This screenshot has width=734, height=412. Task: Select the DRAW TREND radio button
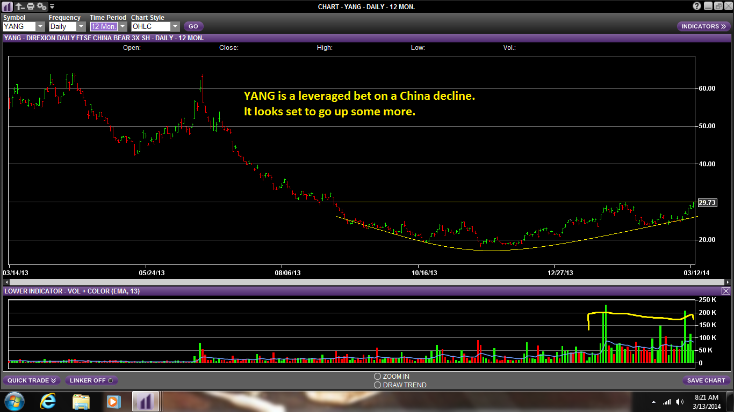(377, 385)
